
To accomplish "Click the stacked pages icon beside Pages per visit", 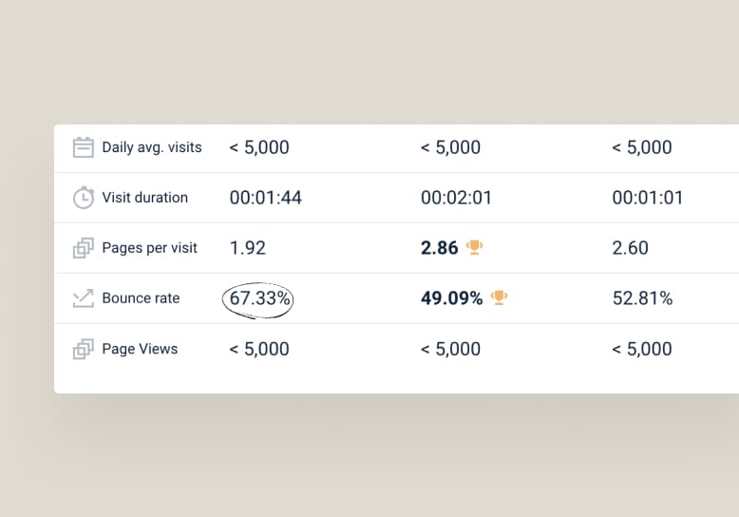I will 84,248.
